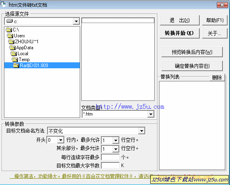The width and height of the screenshot is (230, 185).
Task: Select the AppData tree row
Action: point(42,48)
